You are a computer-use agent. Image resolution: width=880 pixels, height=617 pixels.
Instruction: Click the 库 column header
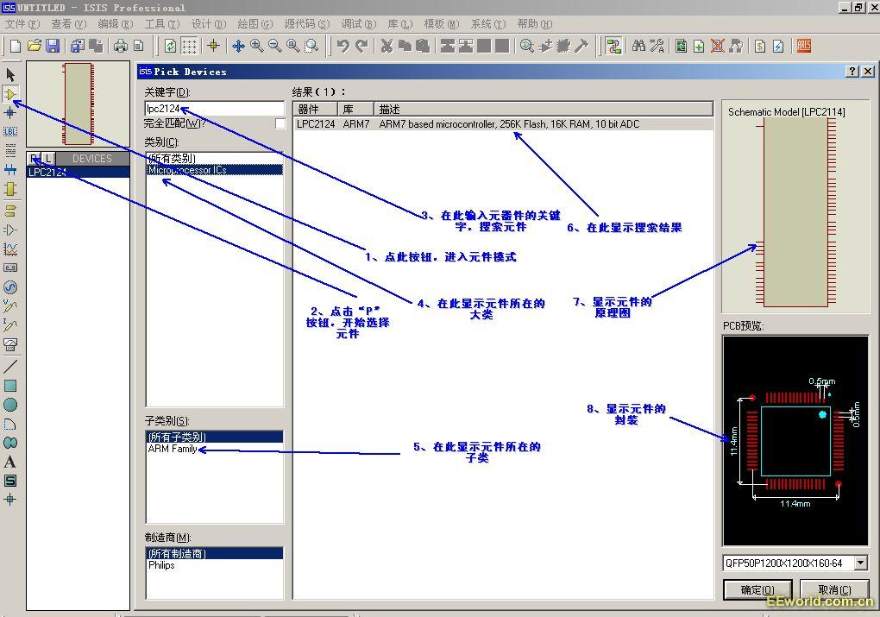pos(355,109)
